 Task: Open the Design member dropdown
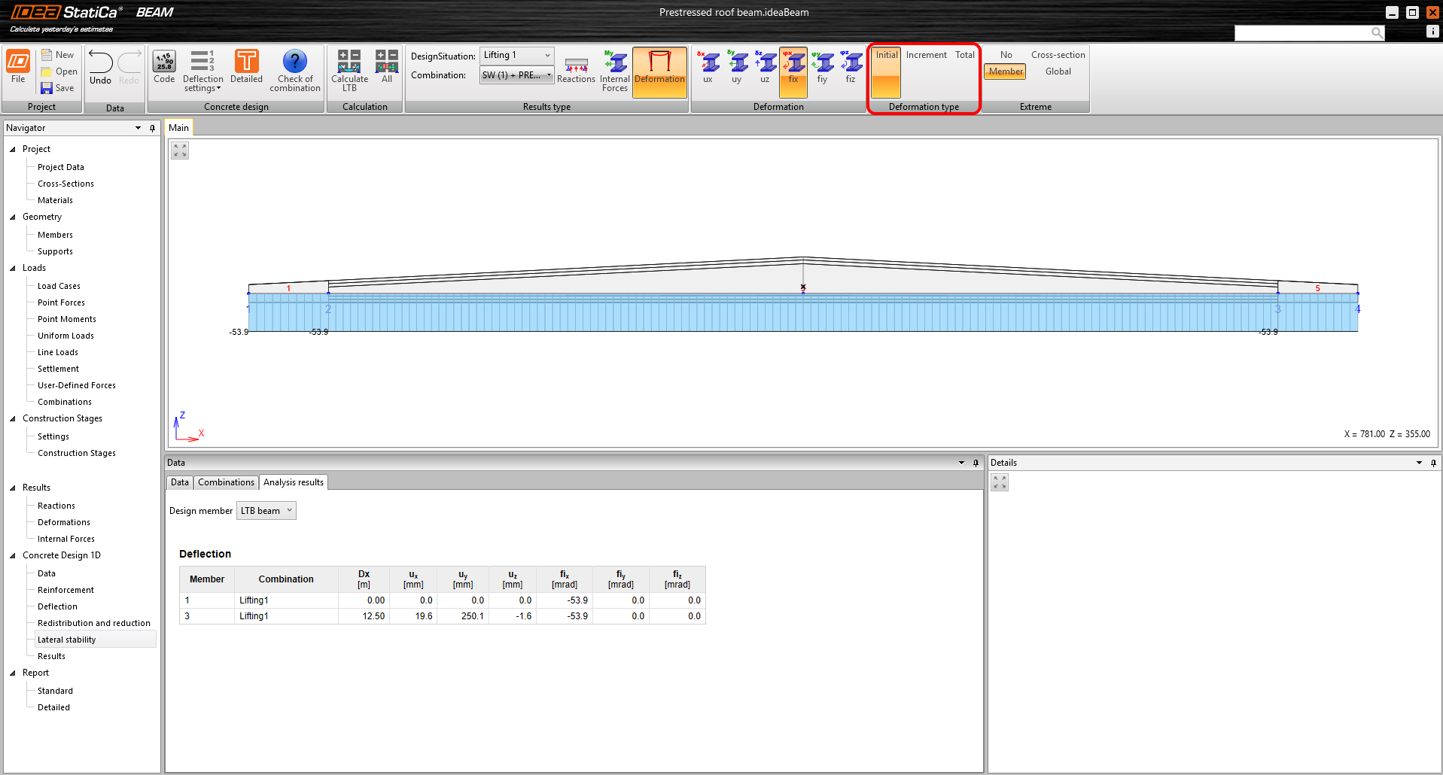(266, 511)
